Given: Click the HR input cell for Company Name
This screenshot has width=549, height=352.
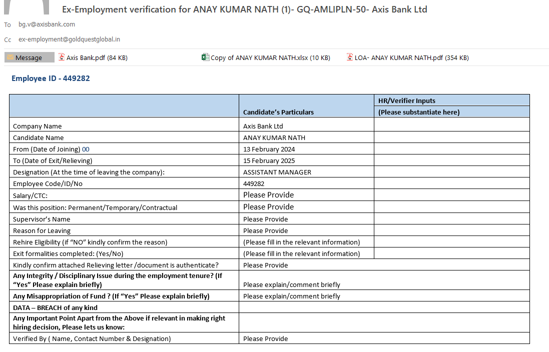Looking at the screenshot, I should point(451,126).
